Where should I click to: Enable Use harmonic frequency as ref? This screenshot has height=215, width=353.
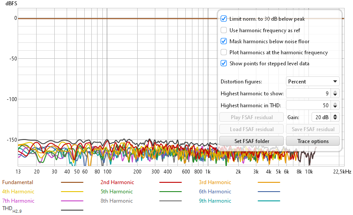pyautogui.click(x=224, y=30)
